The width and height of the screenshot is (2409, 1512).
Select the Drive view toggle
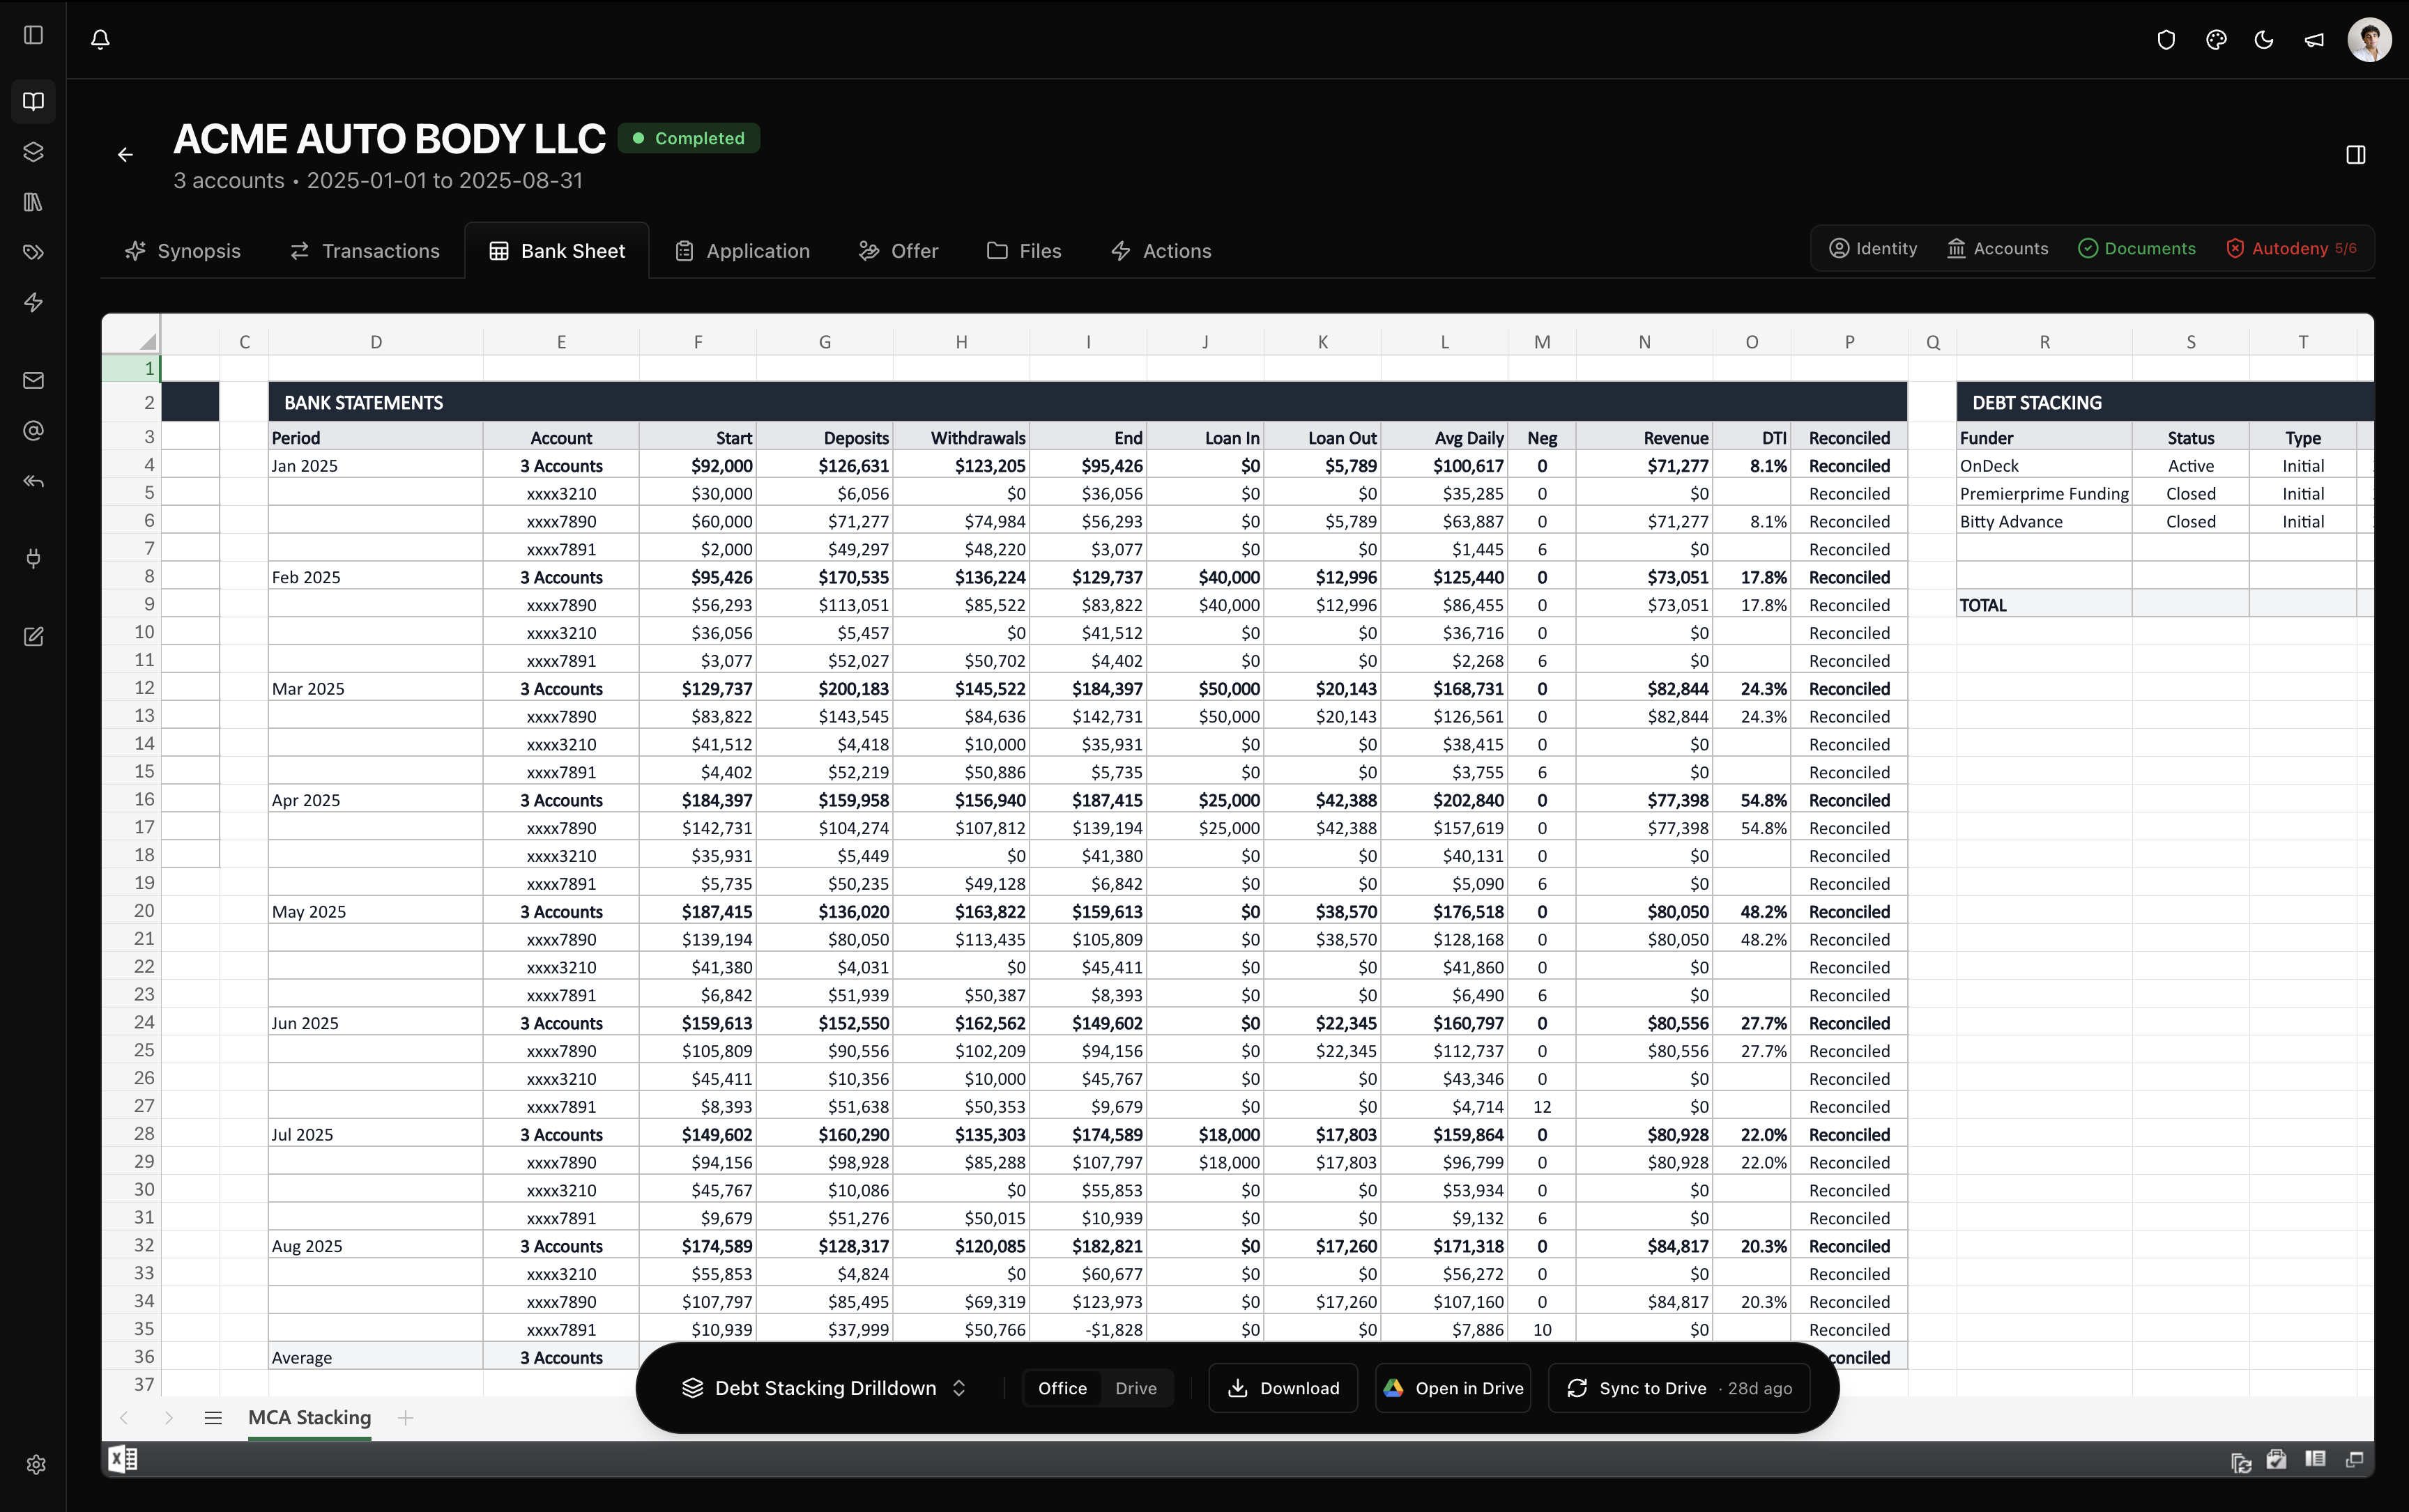click(1135, 1388)
